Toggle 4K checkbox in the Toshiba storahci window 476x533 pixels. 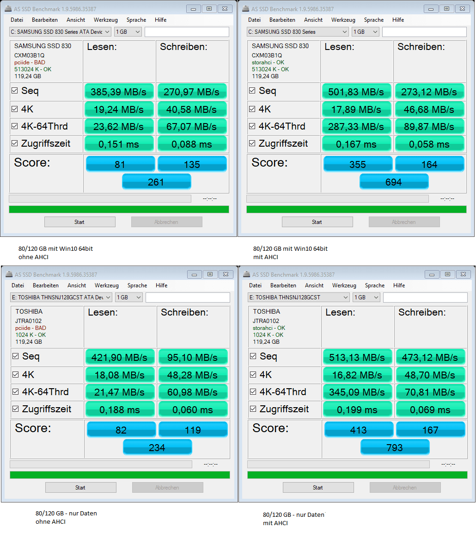point(253,374)
